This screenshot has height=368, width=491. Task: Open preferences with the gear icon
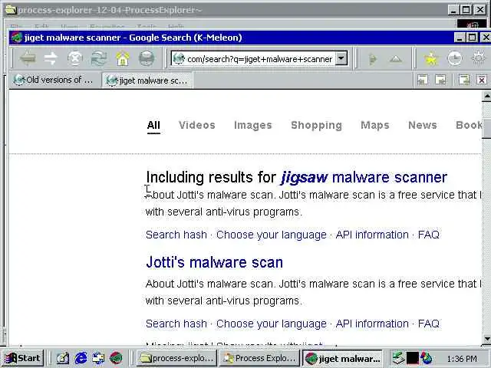(479, 58)
